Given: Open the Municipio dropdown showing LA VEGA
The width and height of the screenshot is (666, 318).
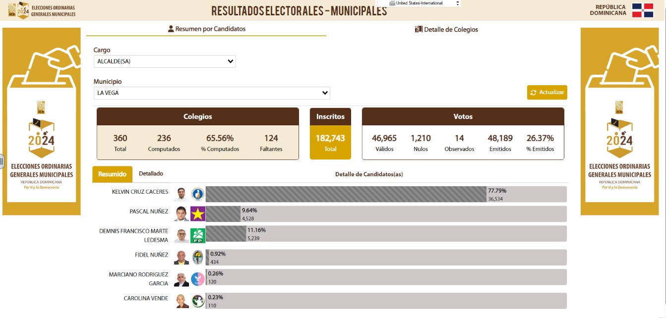Looking at the screenshot, I should coord(212,93).
